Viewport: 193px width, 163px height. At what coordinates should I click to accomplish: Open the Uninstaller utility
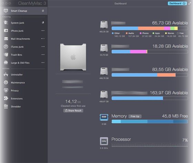click(x=24, y=74)
